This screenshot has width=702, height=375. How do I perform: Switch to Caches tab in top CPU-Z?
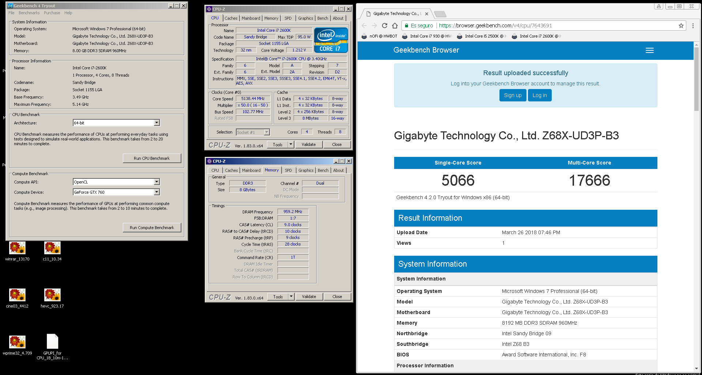231,18
